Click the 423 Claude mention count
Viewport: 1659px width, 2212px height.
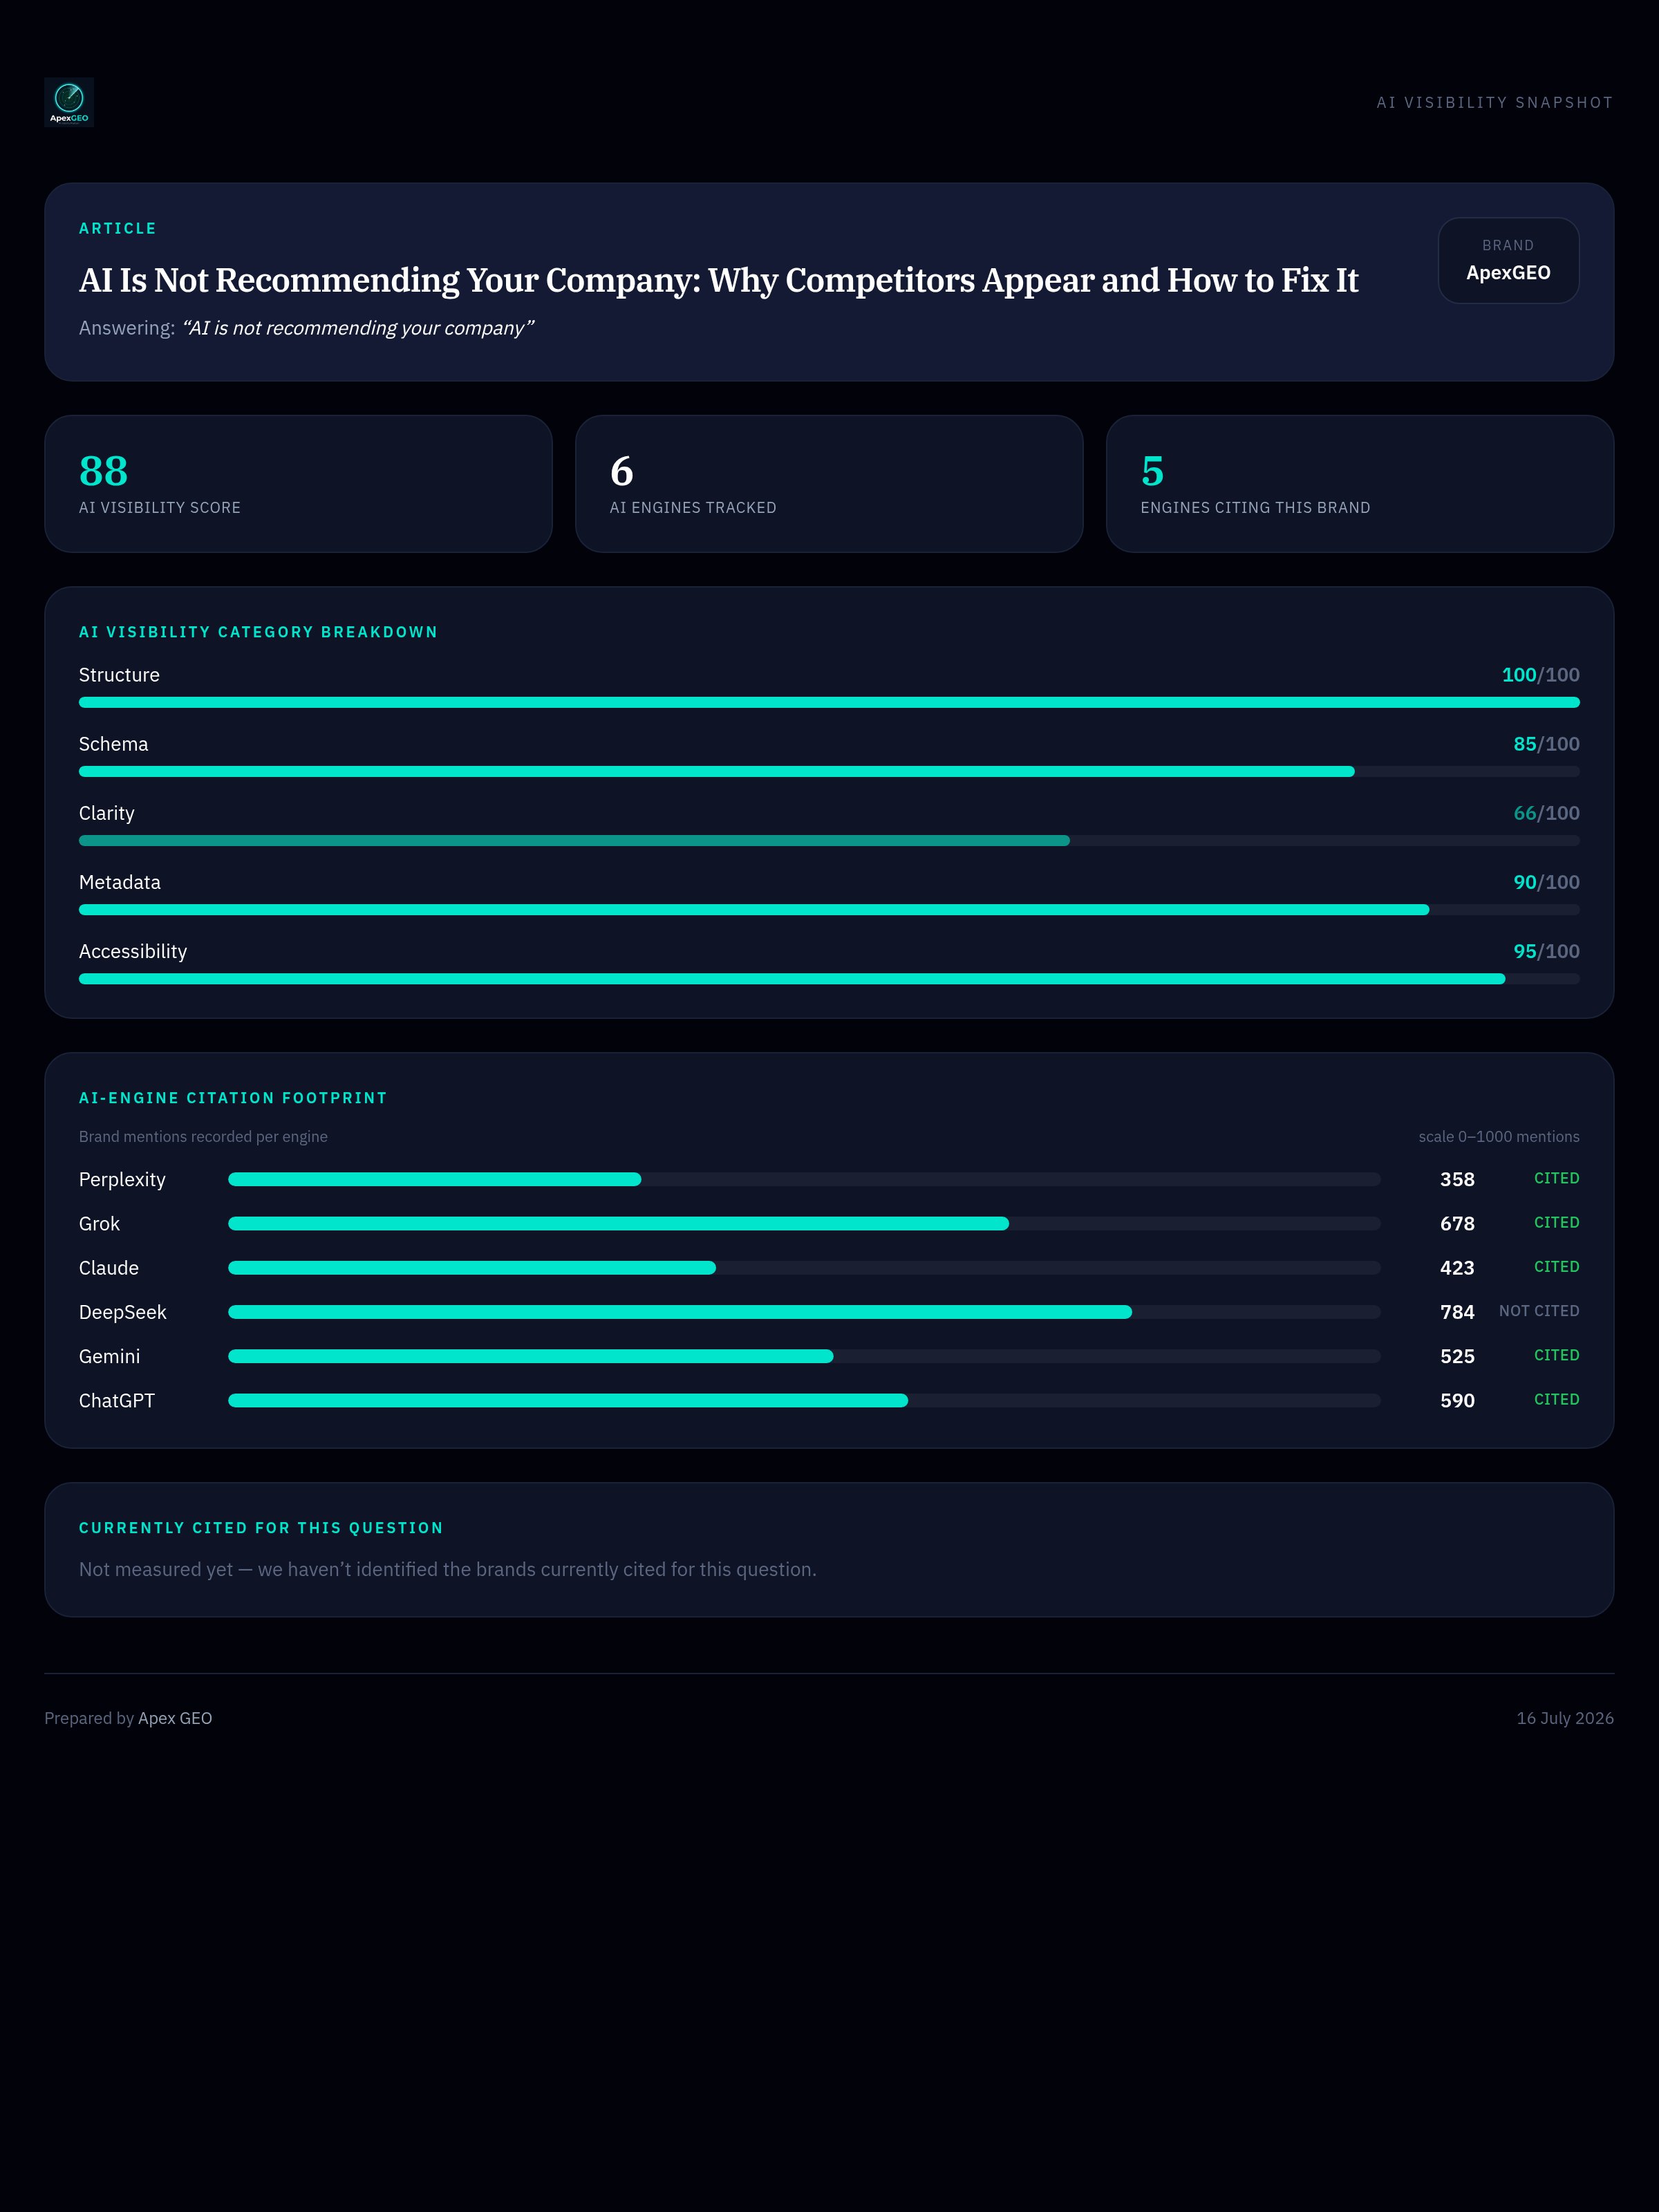pos(1457,1268)
